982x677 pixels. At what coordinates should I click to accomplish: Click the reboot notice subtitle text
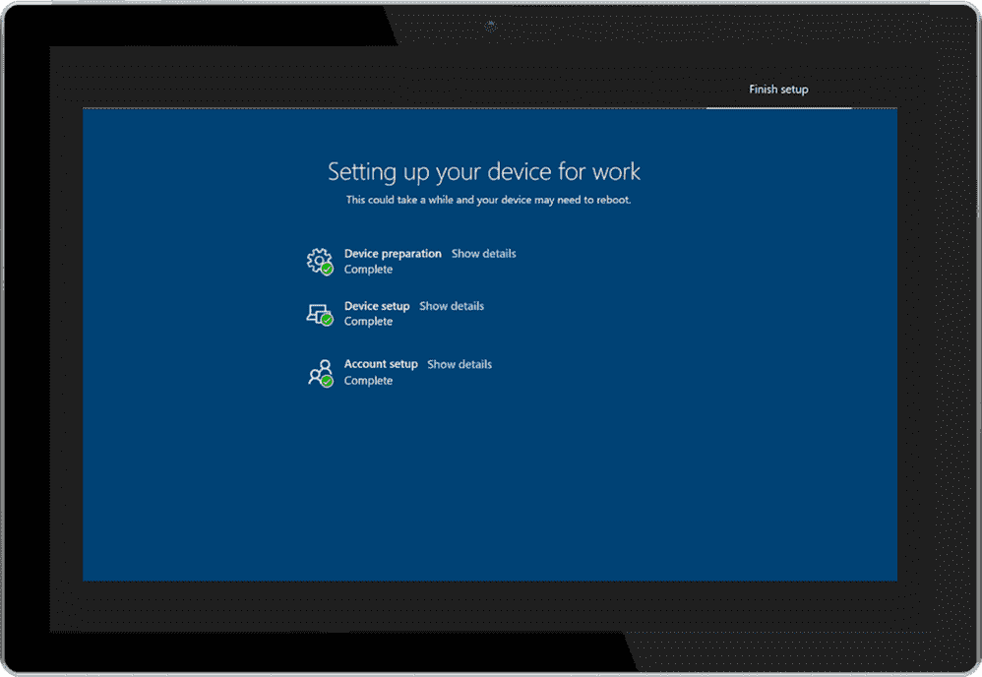488,200
